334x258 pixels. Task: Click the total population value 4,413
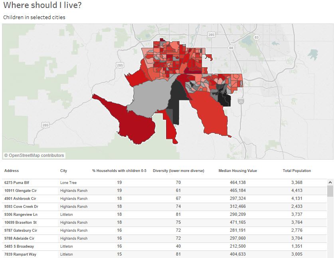pos(297,190)
